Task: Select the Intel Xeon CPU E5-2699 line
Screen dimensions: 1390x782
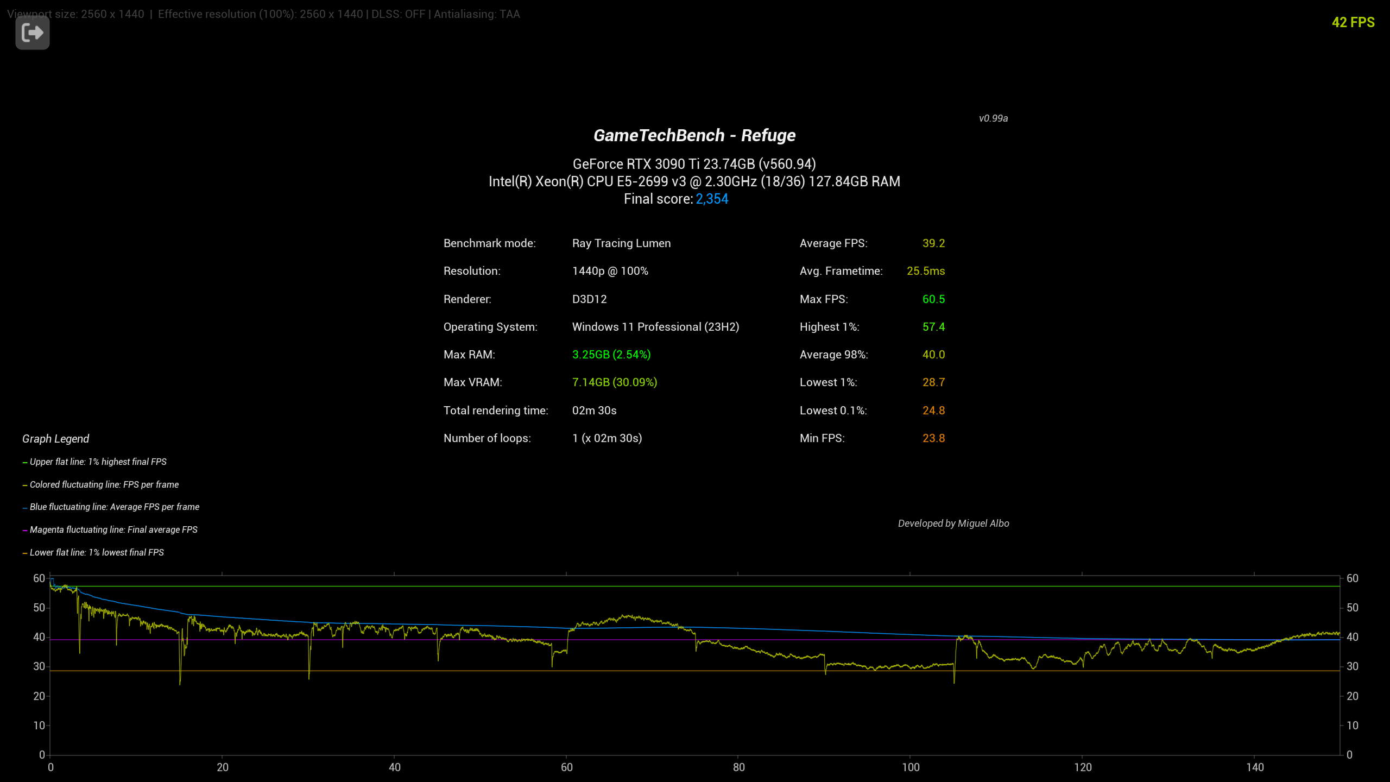Action: 694,181
